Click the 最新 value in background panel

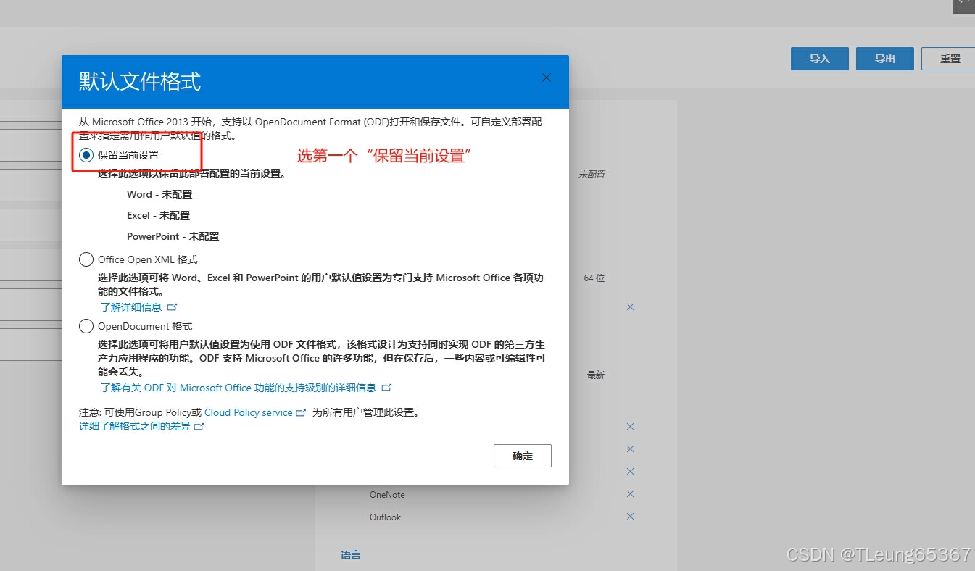(596, 375)
